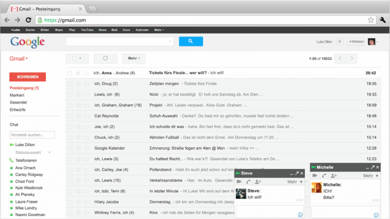Viewport: 390px width, 219px height.
Task: Add people to Michelle chat
Action: (333, 176)
